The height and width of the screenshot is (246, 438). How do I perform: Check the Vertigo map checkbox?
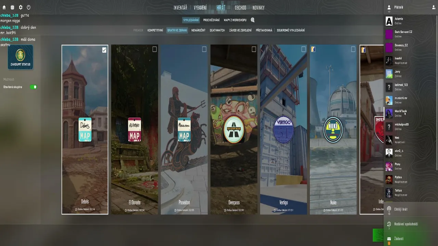pyautogui.click(x=303, y=50)
